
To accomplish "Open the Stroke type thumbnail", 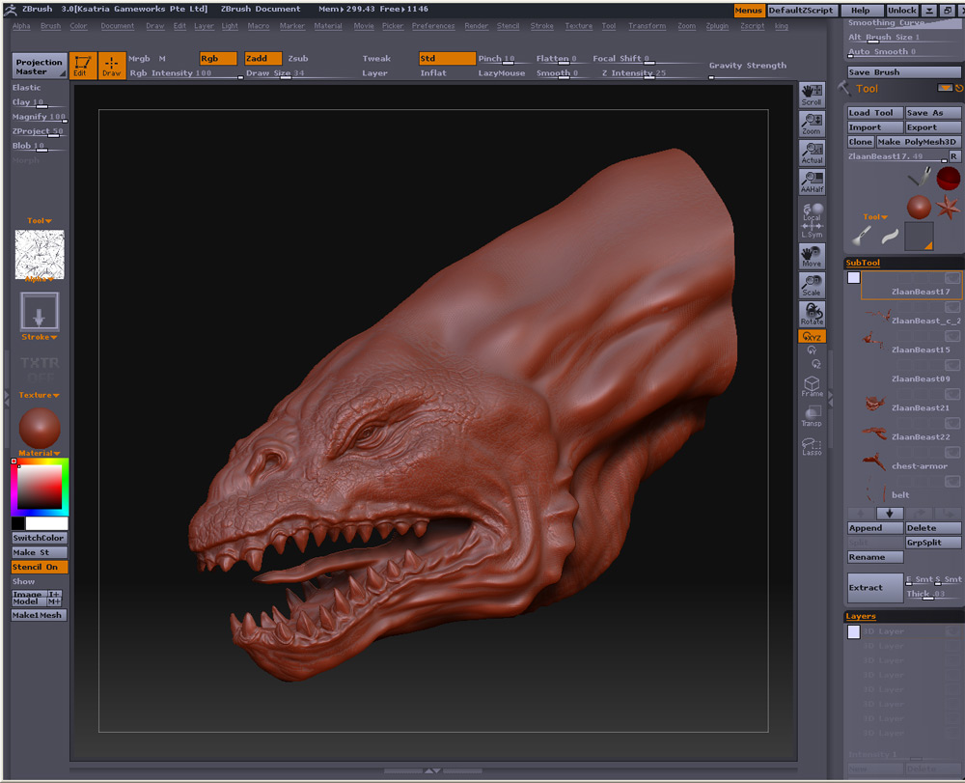I will pos(40,312).
